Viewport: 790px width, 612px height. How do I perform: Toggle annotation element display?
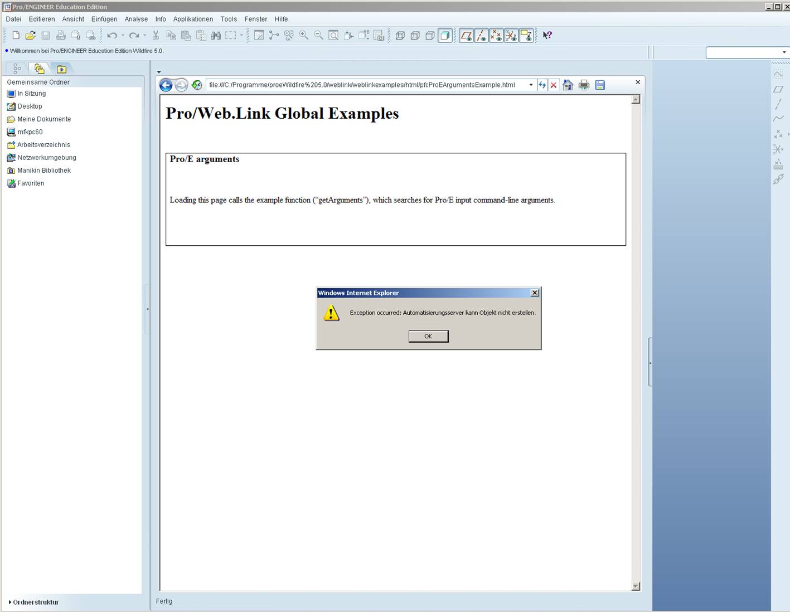point(526,35)
